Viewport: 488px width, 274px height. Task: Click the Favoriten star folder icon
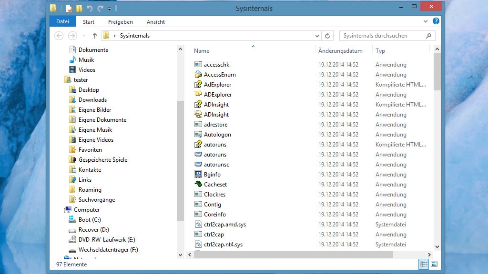72,149
